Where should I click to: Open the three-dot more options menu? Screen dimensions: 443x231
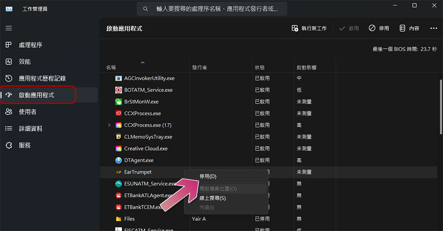click(x=434, y=28)
